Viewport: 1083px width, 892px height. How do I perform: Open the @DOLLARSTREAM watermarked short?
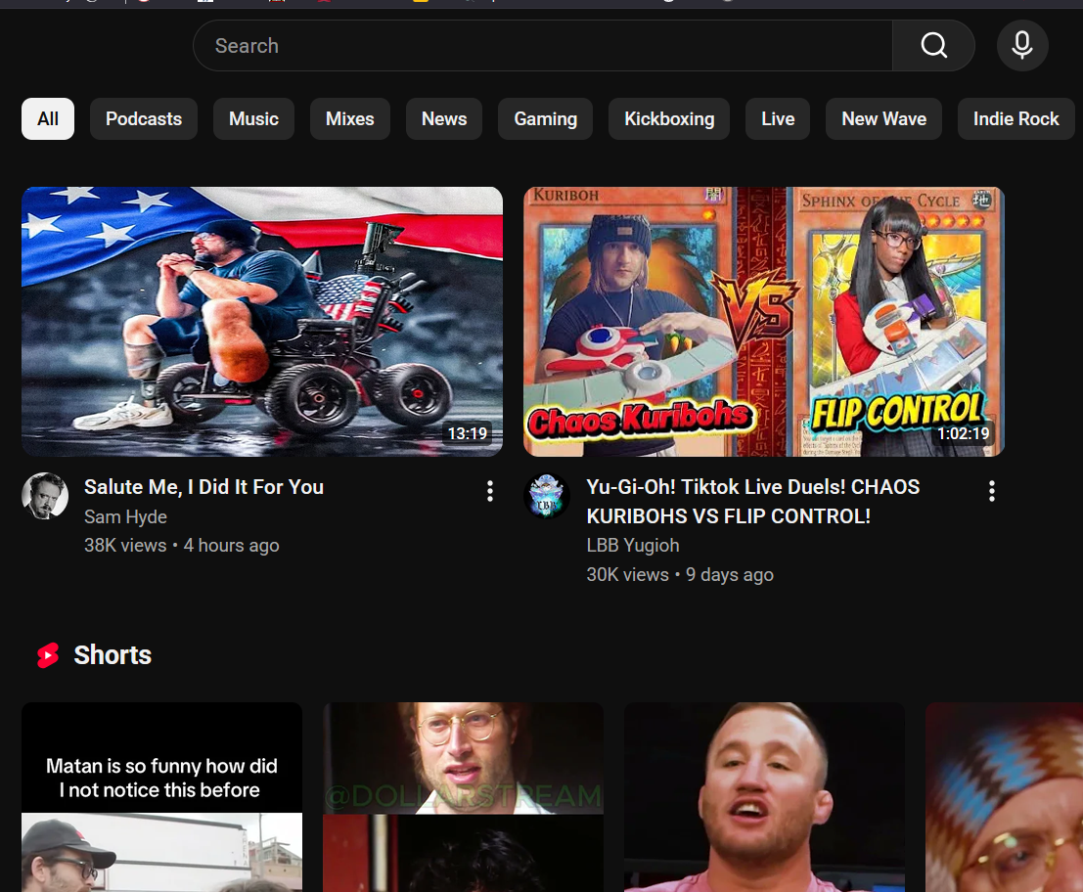click(x=463, y=797)
